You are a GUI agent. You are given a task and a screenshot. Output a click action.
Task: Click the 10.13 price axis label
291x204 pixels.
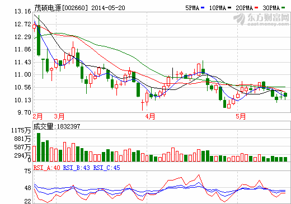[22, 100]
